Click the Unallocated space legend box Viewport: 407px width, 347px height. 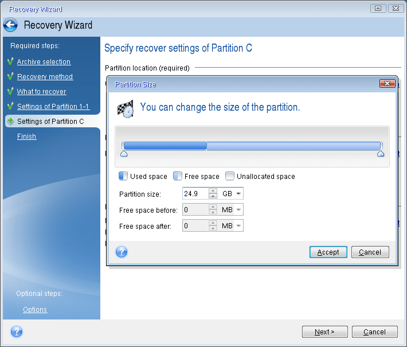tap(230, 176)
